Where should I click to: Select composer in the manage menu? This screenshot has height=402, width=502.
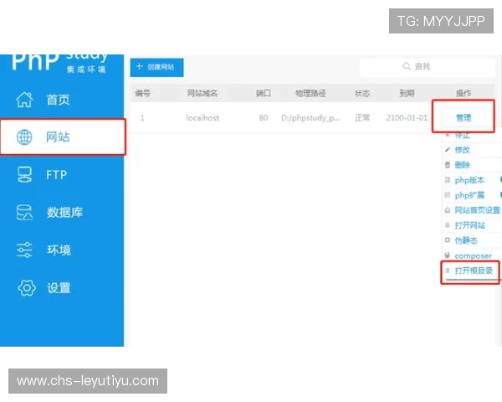click(472, 255)
